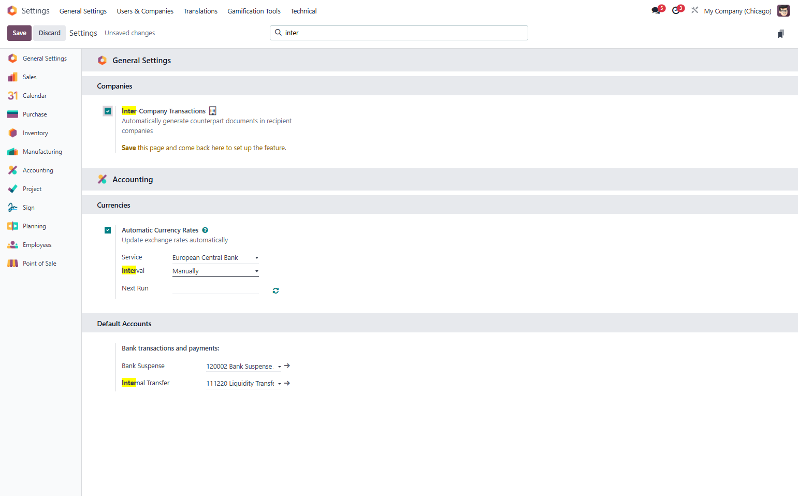
Task: Open the Internal Transfer account arrow link
Action: [x=287, y=384]
